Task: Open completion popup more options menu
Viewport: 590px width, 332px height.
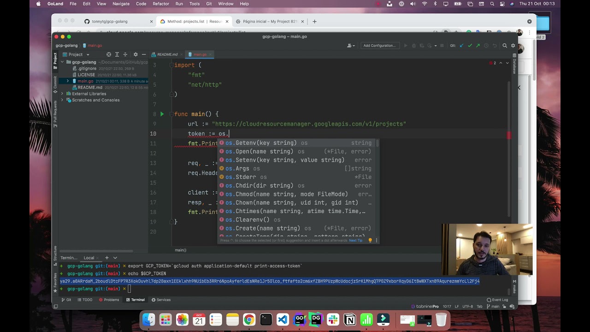Action: 376,240
